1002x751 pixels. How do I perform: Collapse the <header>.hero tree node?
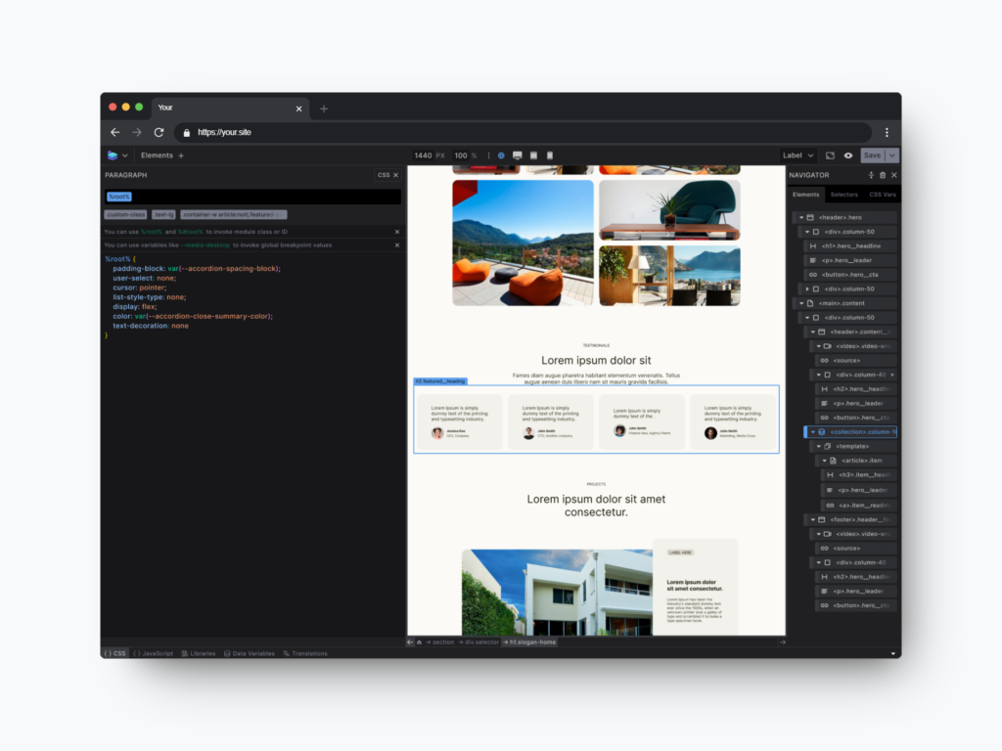(801, 217)
